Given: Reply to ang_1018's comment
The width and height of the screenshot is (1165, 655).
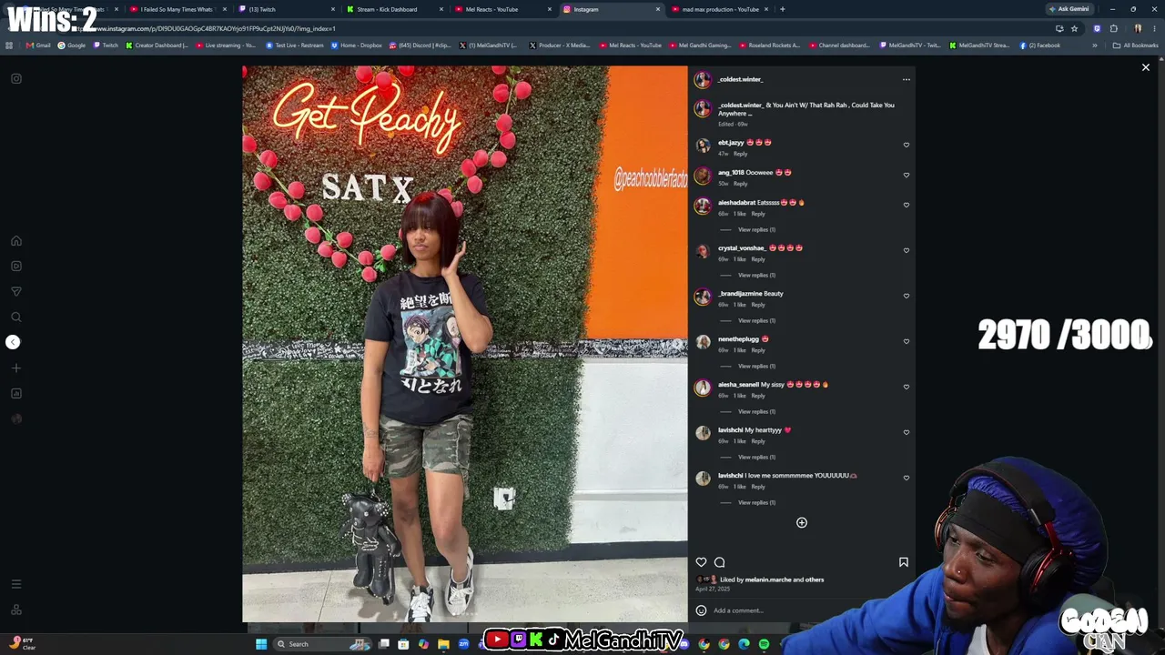Looking at the screenshot, I should 741,184.
